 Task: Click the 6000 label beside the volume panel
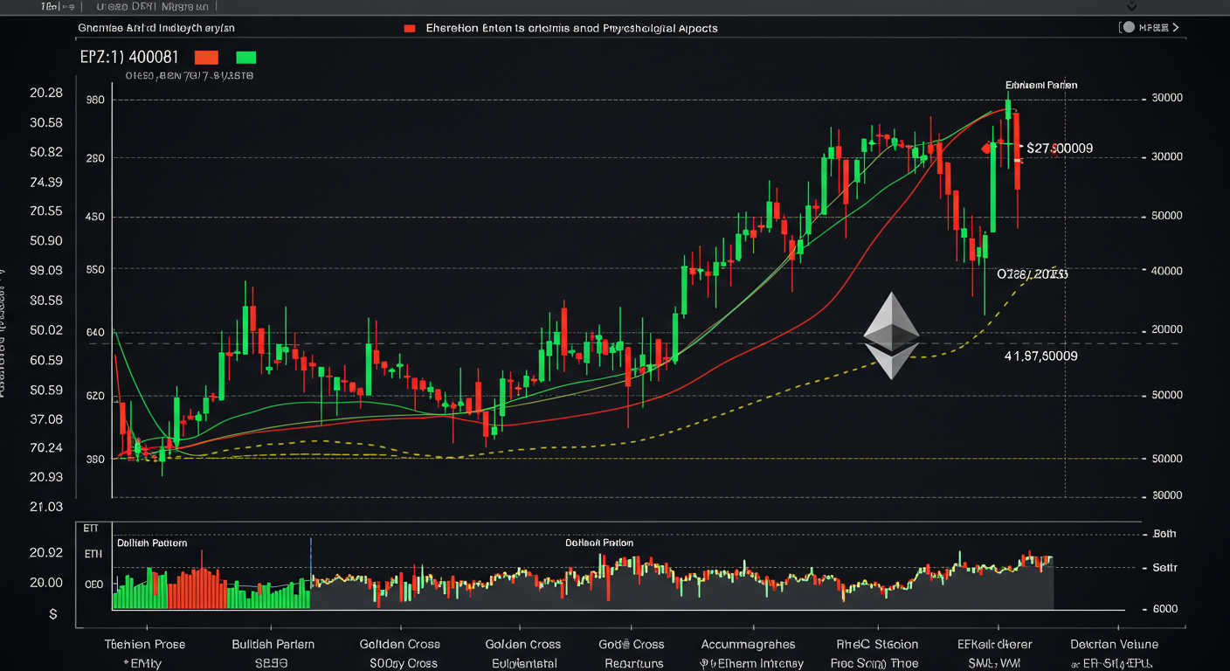pos(1165,609)
